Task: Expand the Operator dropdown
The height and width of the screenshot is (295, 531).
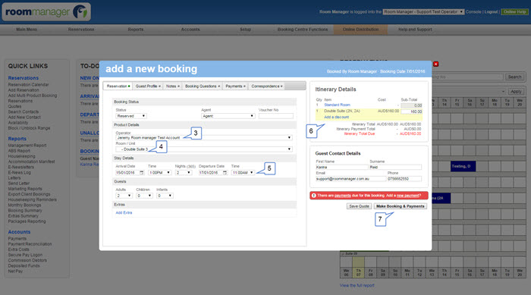Action: coord(203,138)
